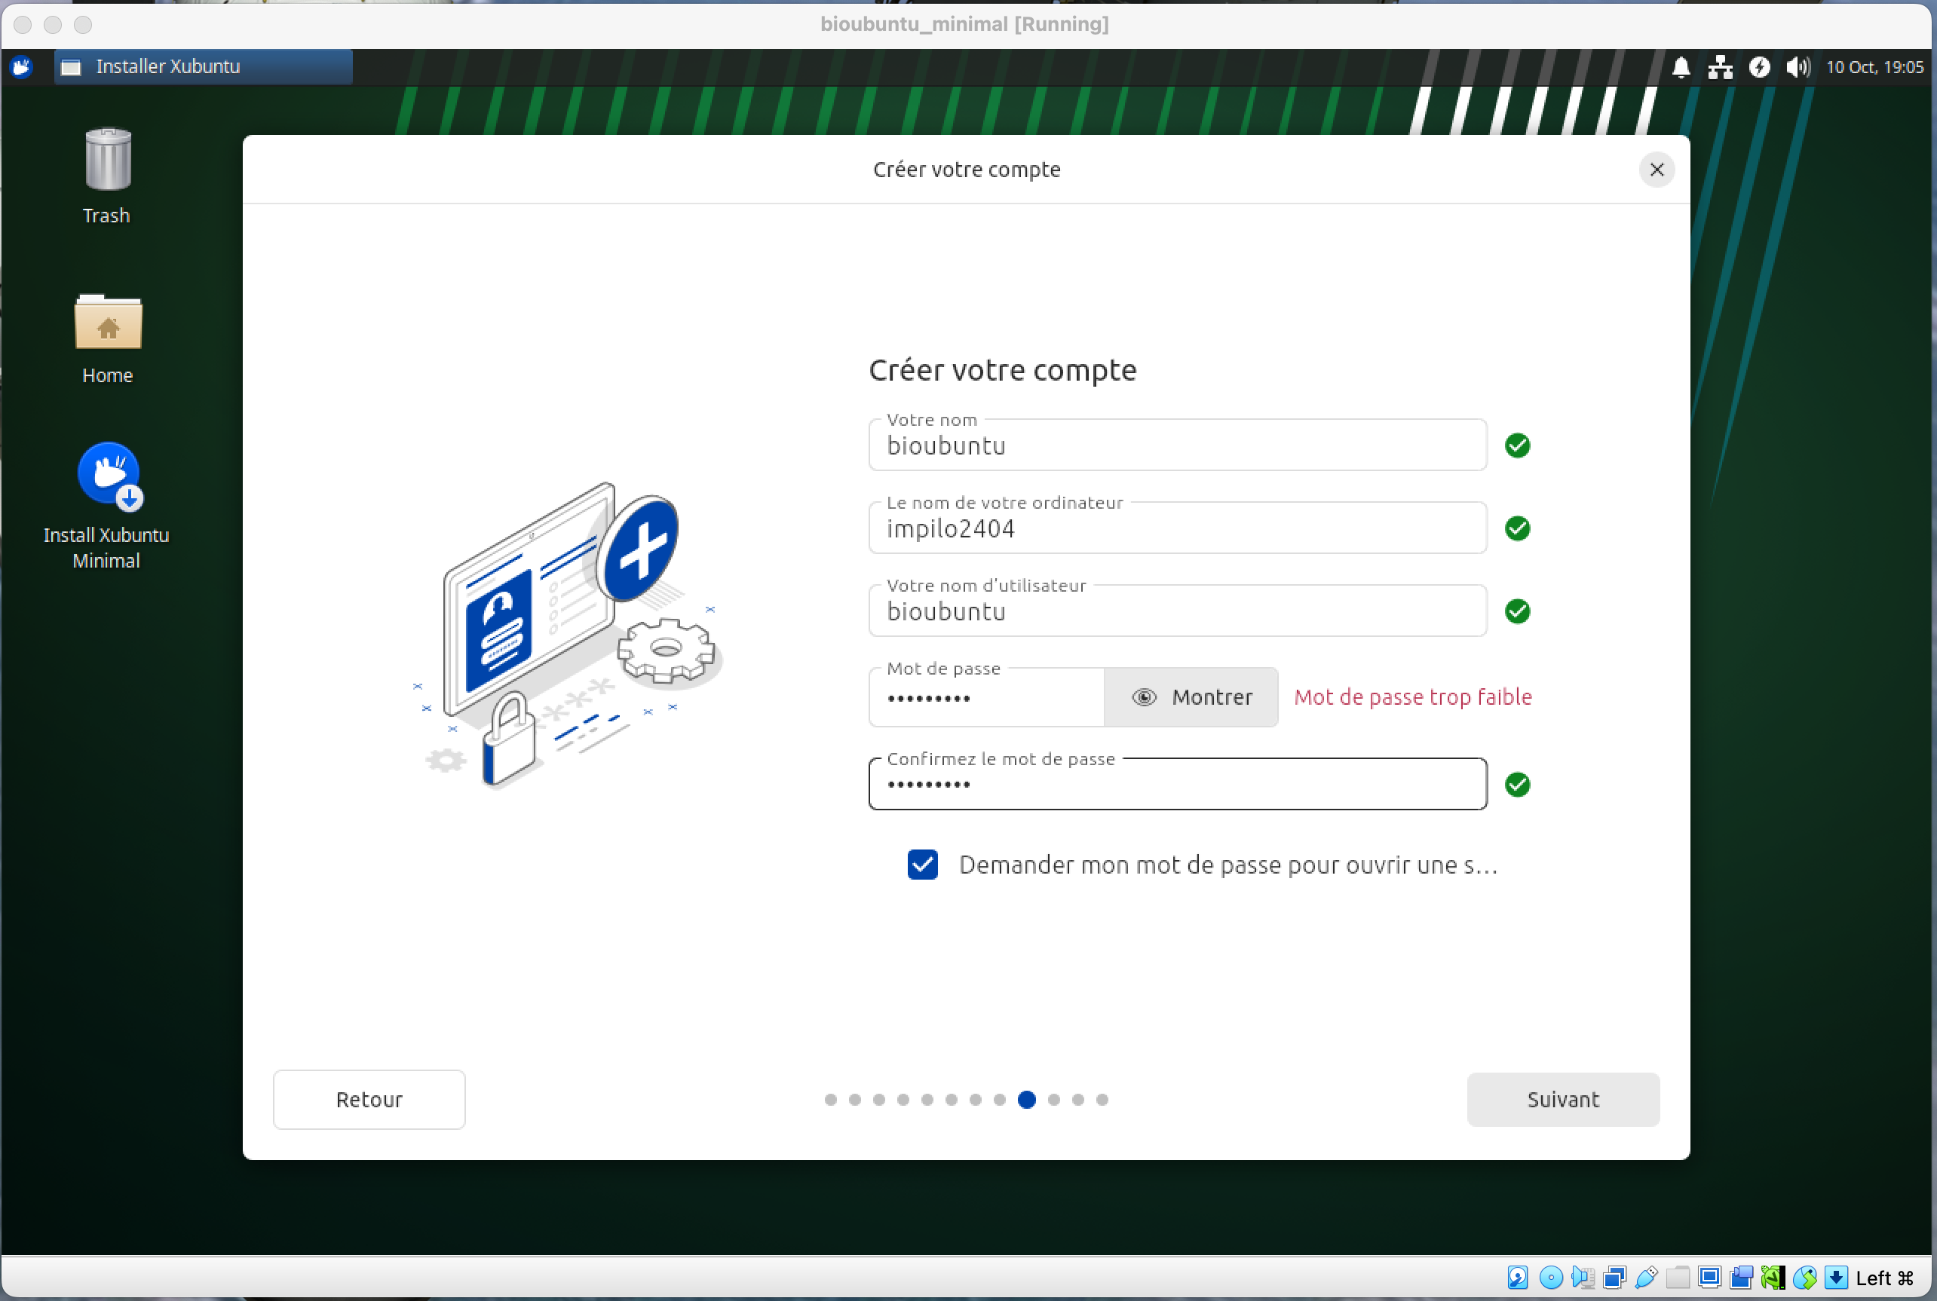Open the network connection tray icon

pyautogui.click(x=1720, y=67)
